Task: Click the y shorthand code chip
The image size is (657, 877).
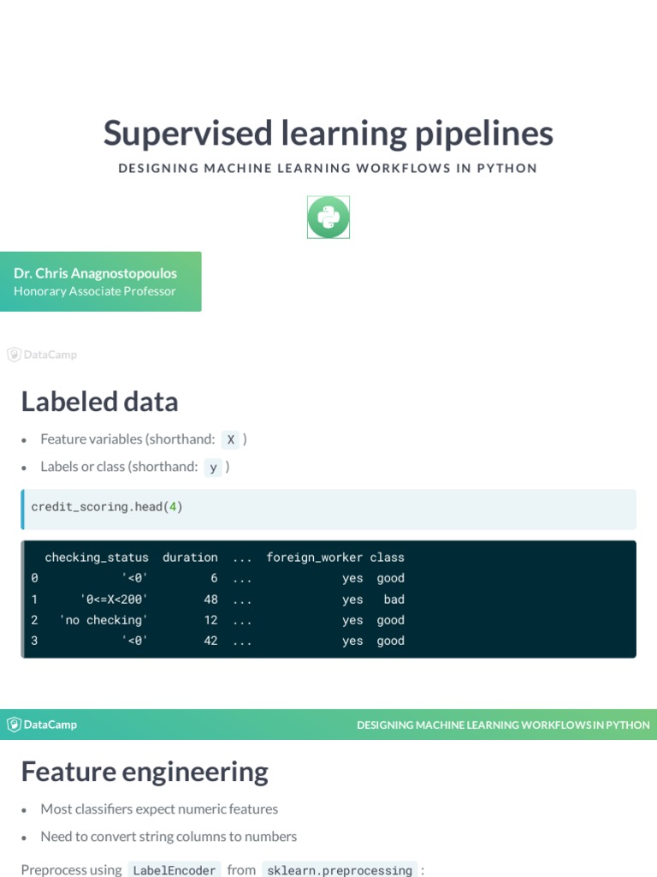Action: click(213, 467)
